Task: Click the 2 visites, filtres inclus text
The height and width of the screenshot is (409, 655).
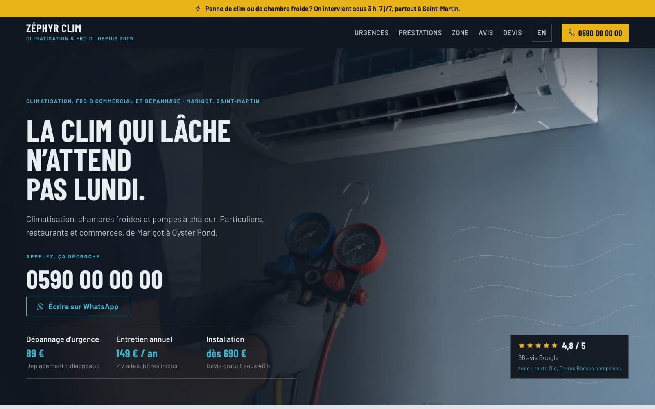Action: [x=147, y=366]
